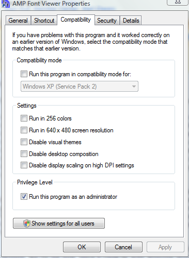Check Run in 256 colors

[x=24, y=118]
